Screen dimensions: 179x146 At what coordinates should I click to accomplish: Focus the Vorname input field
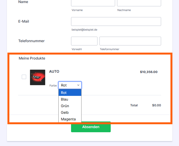point(93,3)
